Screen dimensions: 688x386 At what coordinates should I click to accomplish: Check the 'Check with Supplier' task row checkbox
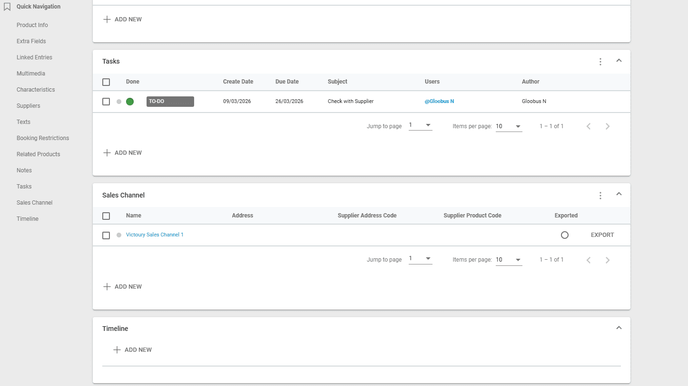click(x=106, y=102)
